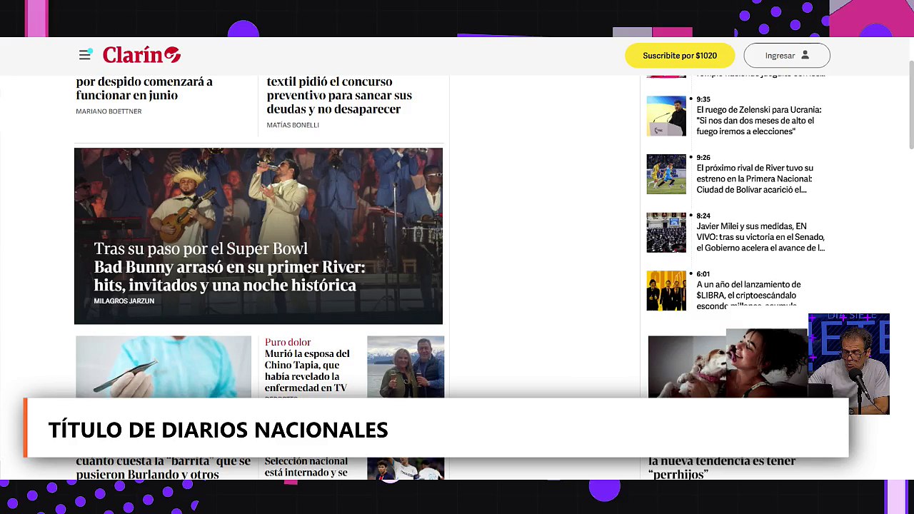
Task: Click the user icon in Ingresar button
Action: click(805, 55)
